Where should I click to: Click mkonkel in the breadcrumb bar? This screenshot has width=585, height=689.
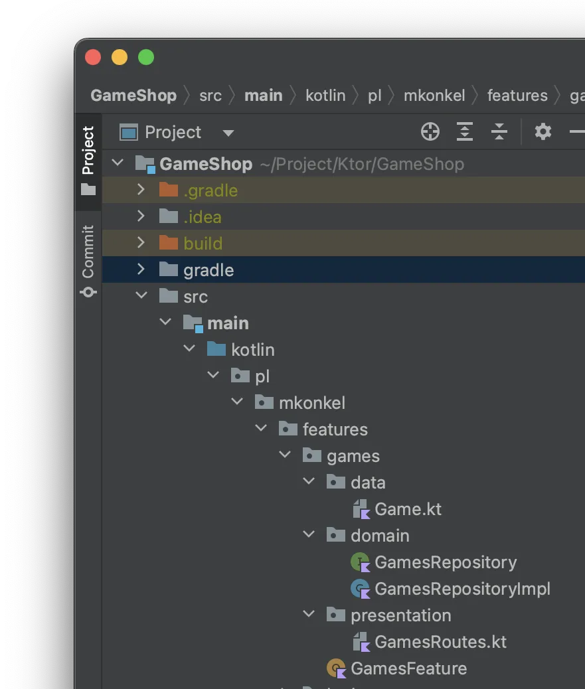pyautogui.click(x=434, y=96)
